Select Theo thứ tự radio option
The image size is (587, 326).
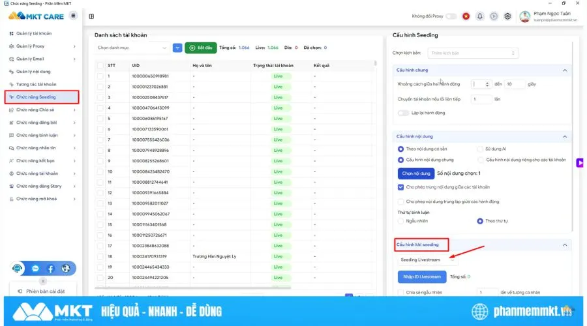click(480, 221)
